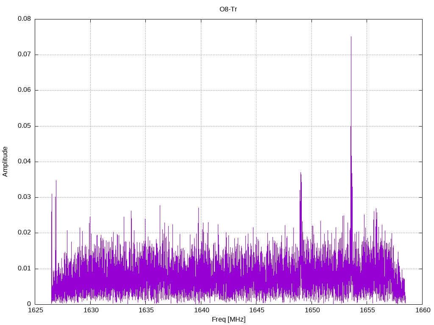Select the 0.04 y-axis tick label
Image resolution: width=434 pixels, height=325 pixels.
tap(24, 162)
